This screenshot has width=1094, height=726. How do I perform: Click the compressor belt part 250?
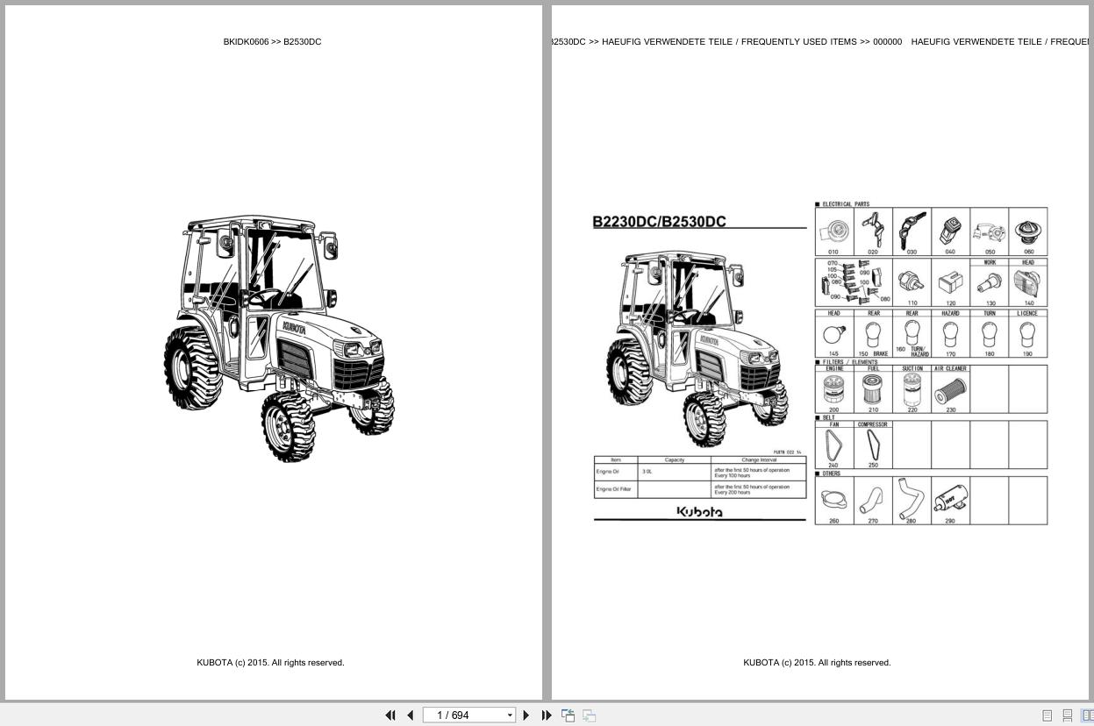click(873, 446)
